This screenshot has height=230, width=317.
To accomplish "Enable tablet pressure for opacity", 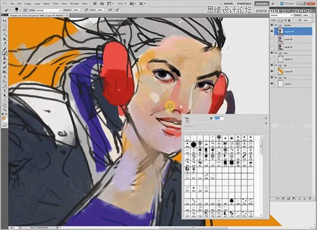I will (x=86, y=10).
